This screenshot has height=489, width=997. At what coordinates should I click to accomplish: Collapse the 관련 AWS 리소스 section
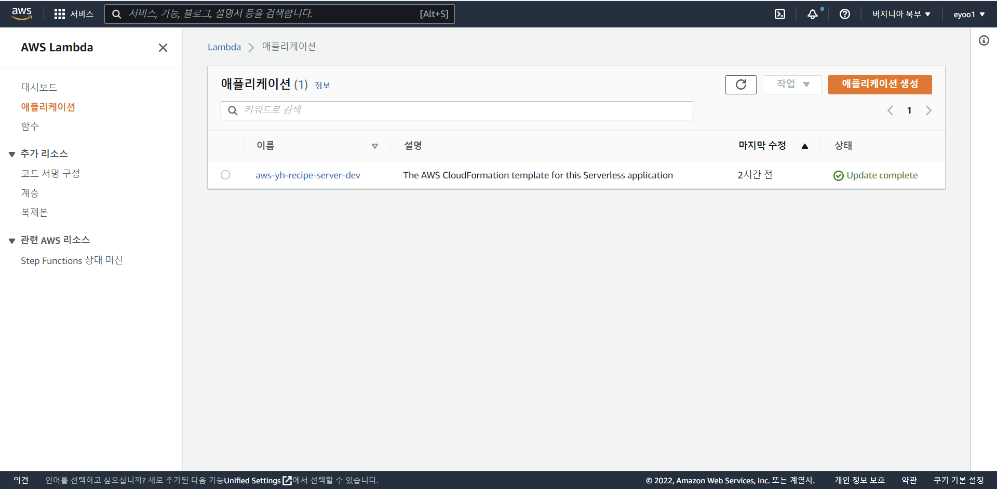point(11,241)
